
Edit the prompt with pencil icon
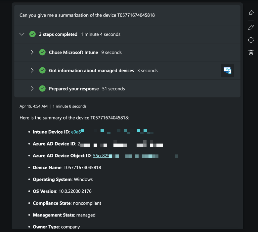click(251, 27)
